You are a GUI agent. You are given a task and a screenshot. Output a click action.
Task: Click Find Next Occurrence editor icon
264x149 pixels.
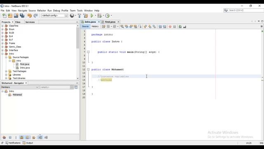131,26
